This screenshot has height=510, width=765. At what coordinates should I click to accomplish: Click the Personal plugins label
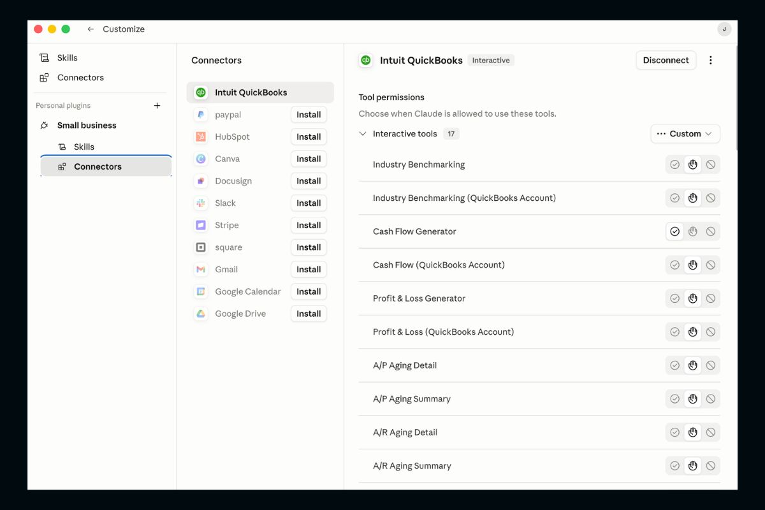click(63, 106)
